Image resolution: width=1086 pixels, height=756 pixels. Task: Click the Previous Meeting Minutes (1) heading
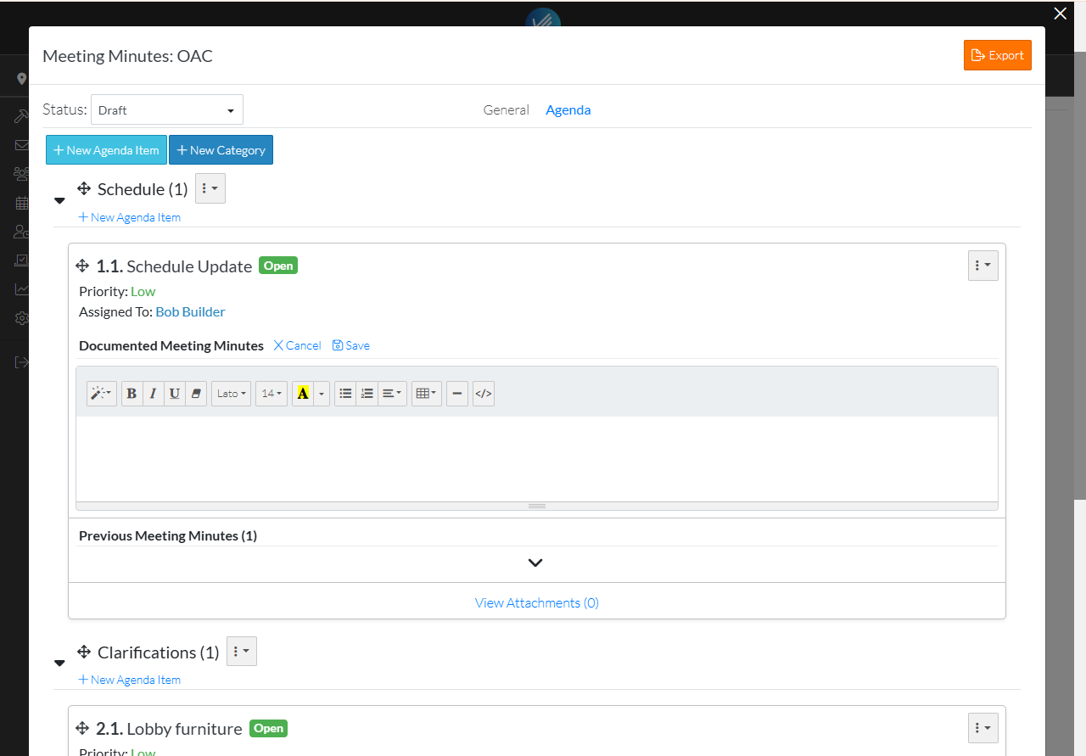(x=168, y=535)
